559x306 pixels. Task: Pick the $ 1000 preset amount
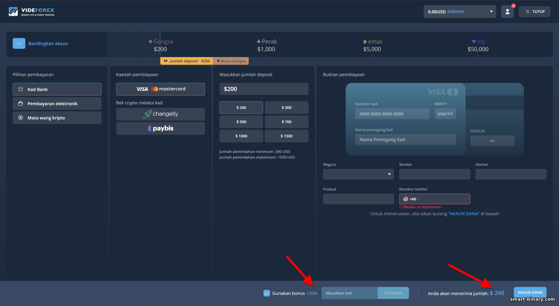click(x=241, y=136)
